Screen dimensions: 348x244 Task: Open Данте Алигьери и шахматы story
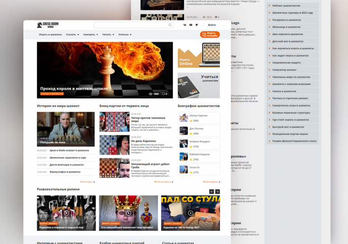click(67, 165)
